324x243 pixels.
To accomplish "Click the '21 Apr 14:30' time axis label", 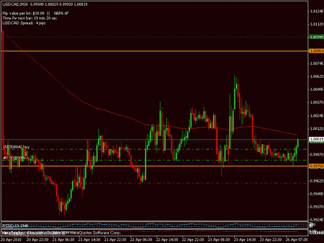I will [89, 240].
